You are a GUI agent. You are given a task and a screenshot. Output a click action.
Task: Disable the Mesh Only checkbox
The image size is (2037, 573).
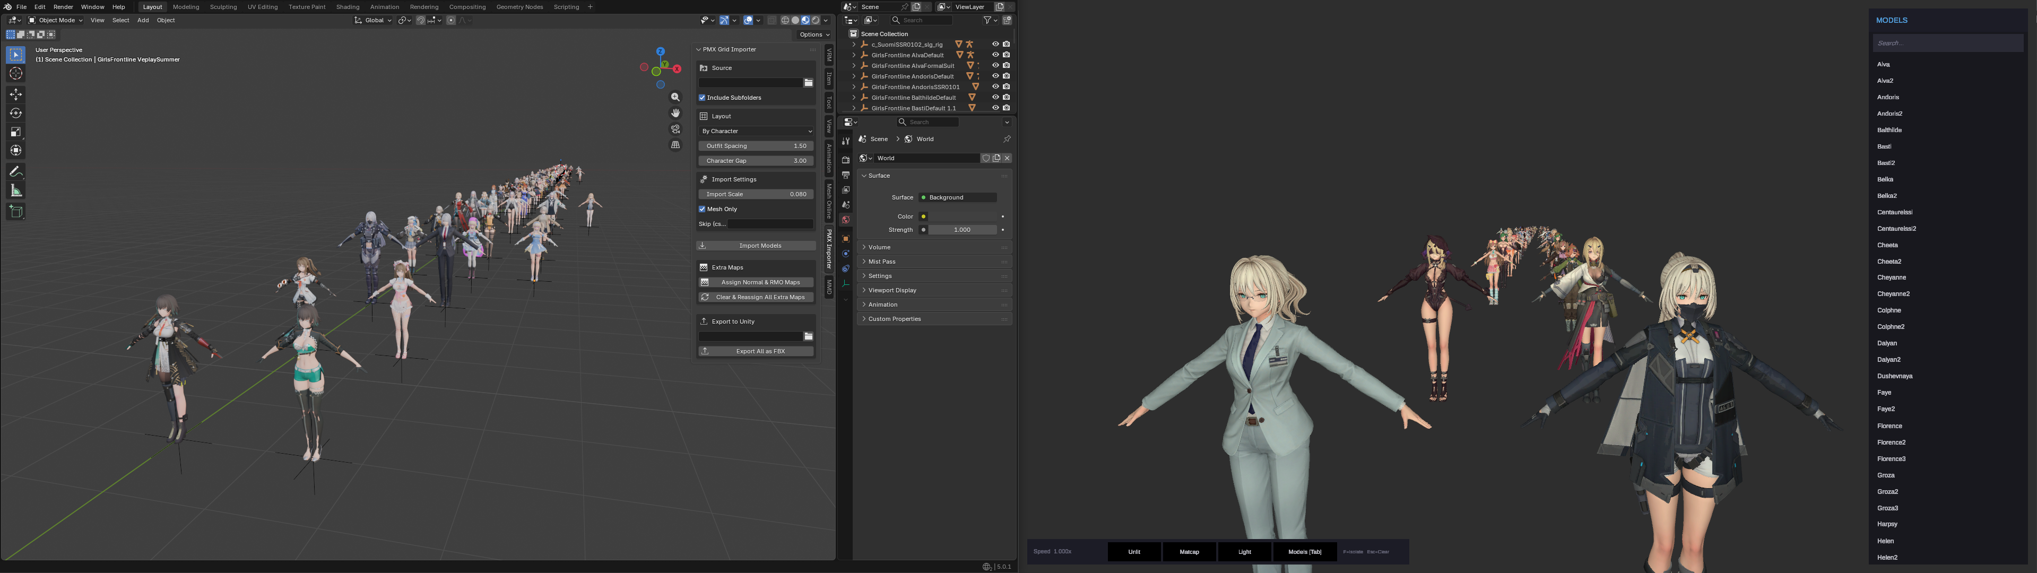pyautogui.click(x=702, y=210)
